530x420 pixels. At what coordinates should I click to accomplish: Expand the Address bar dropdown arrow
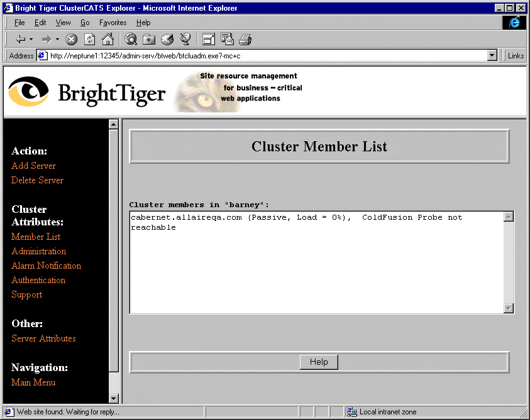click(x=492, y=55)
